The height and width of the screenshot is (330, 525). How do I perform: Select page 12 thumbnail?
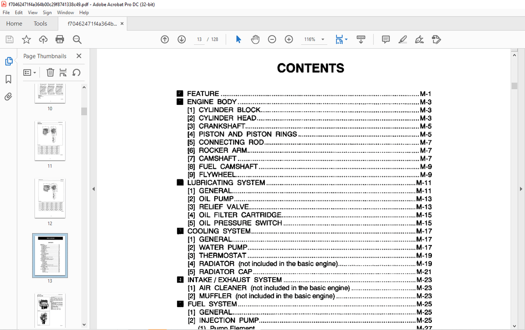point(50,198)
